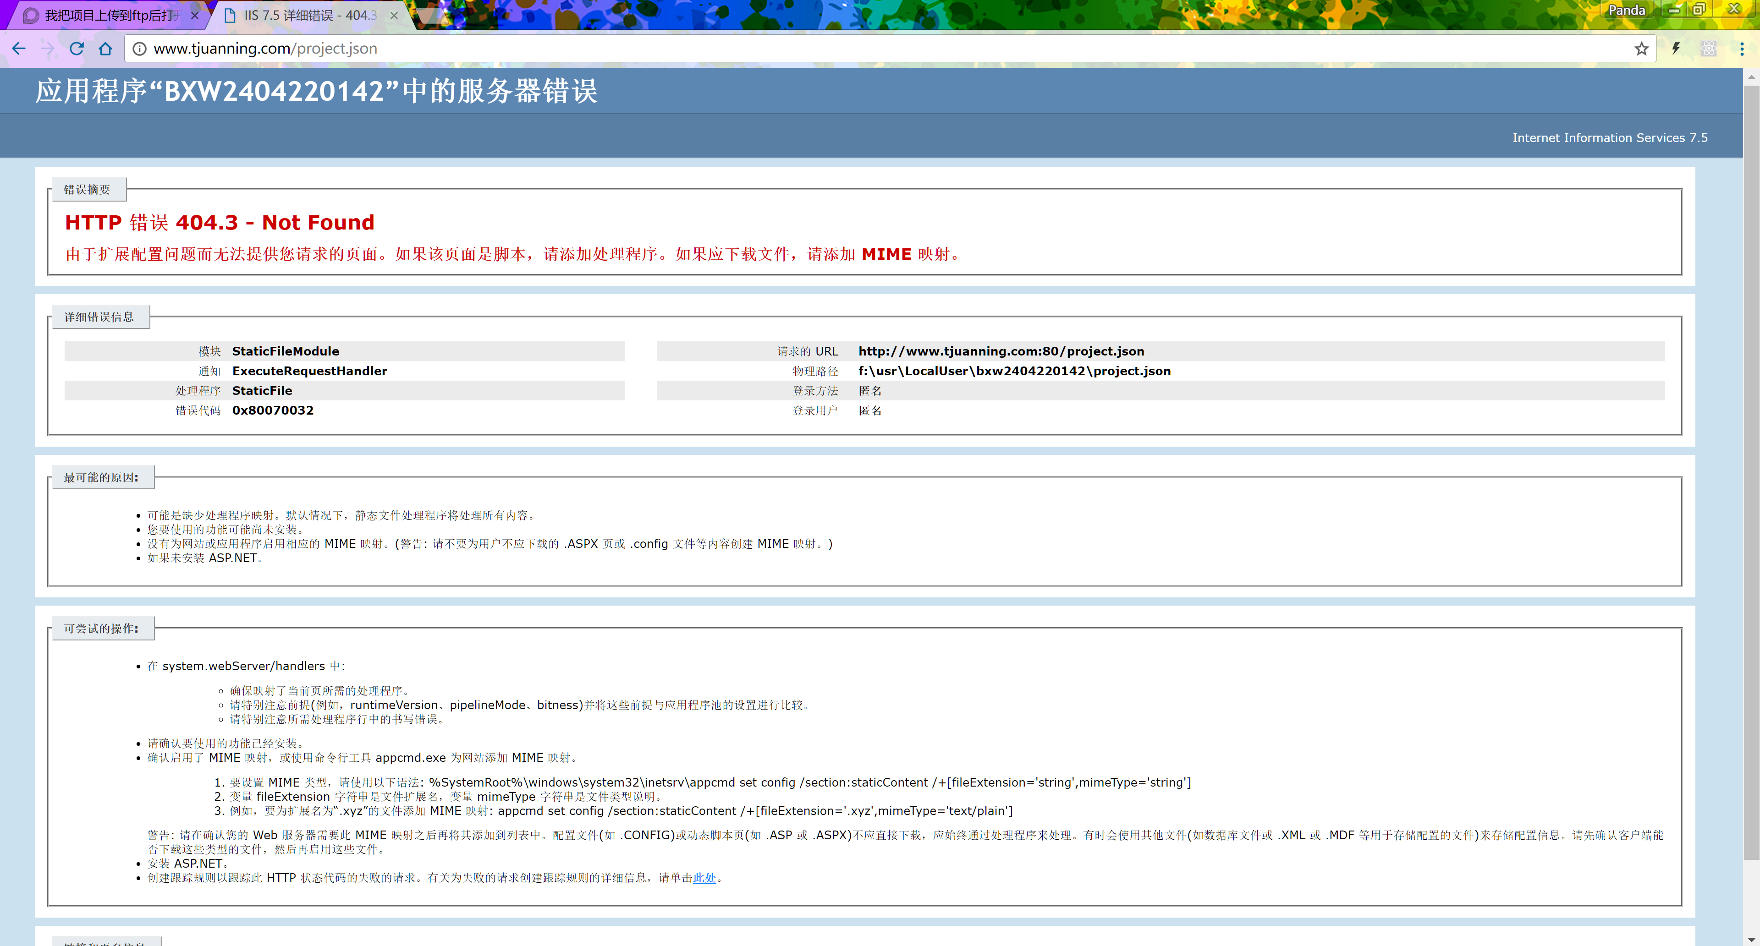Go to the browser home page
The width and height of the screenshot is (1760, 946).
coord(105,49)
